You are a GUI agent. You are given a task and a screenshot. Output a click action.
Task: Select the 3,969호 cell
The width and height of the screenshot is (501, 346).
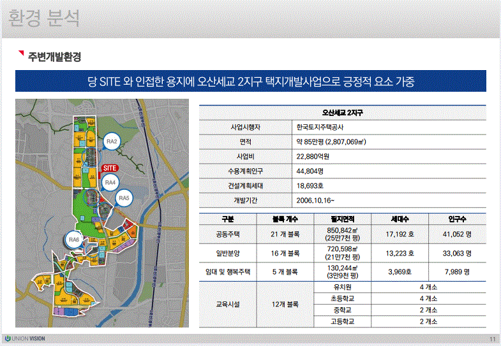400,272
